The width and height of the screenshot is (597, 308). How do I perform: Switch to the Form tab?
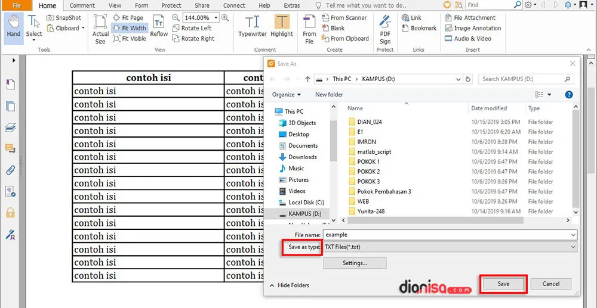click(x=141, y=5)
